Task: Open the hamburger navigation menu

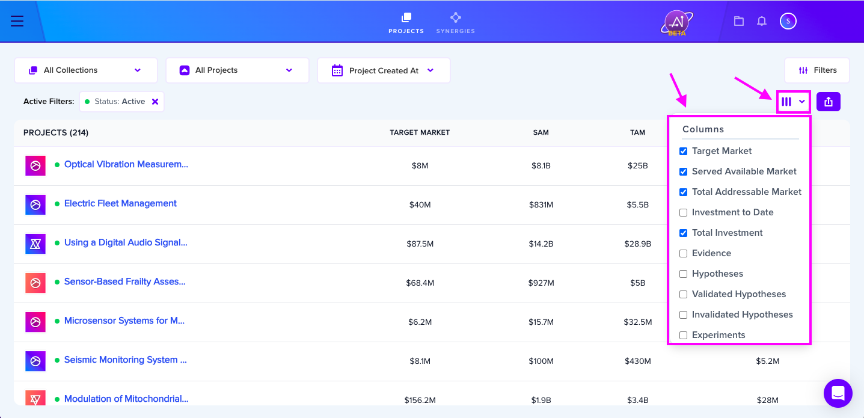Action: click(x=17, y=21)
